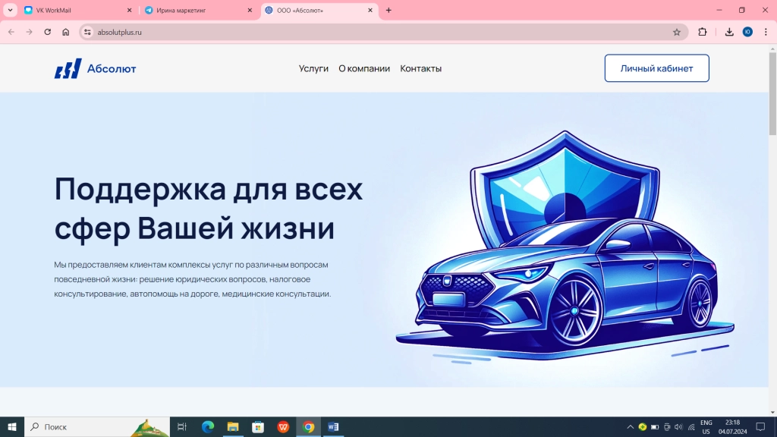Close the ООО «Абсолют» tab
The height and width of the screenshot is (437, 777).
pyautogui.click(x=370, y=10)
